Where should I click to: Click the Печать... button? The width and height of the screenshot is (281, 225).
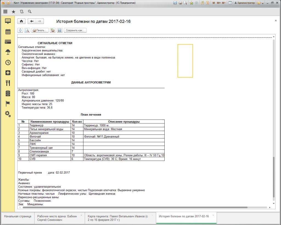[x=40, y=30]
